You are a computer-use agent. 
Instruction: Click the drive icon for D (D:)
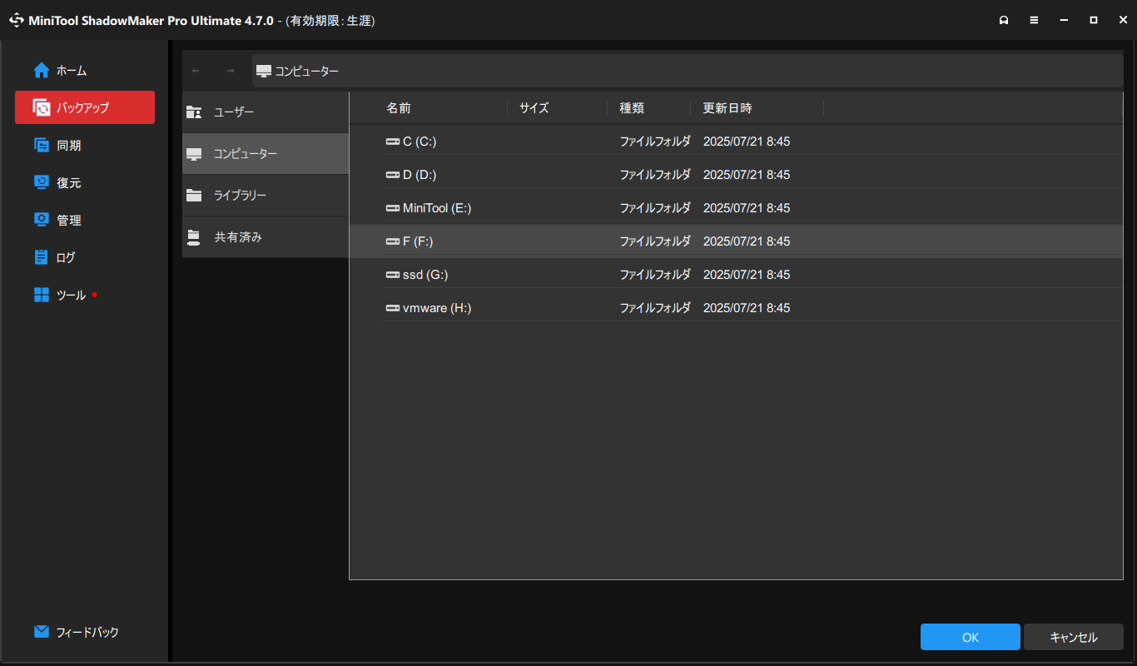pos(393,175)
